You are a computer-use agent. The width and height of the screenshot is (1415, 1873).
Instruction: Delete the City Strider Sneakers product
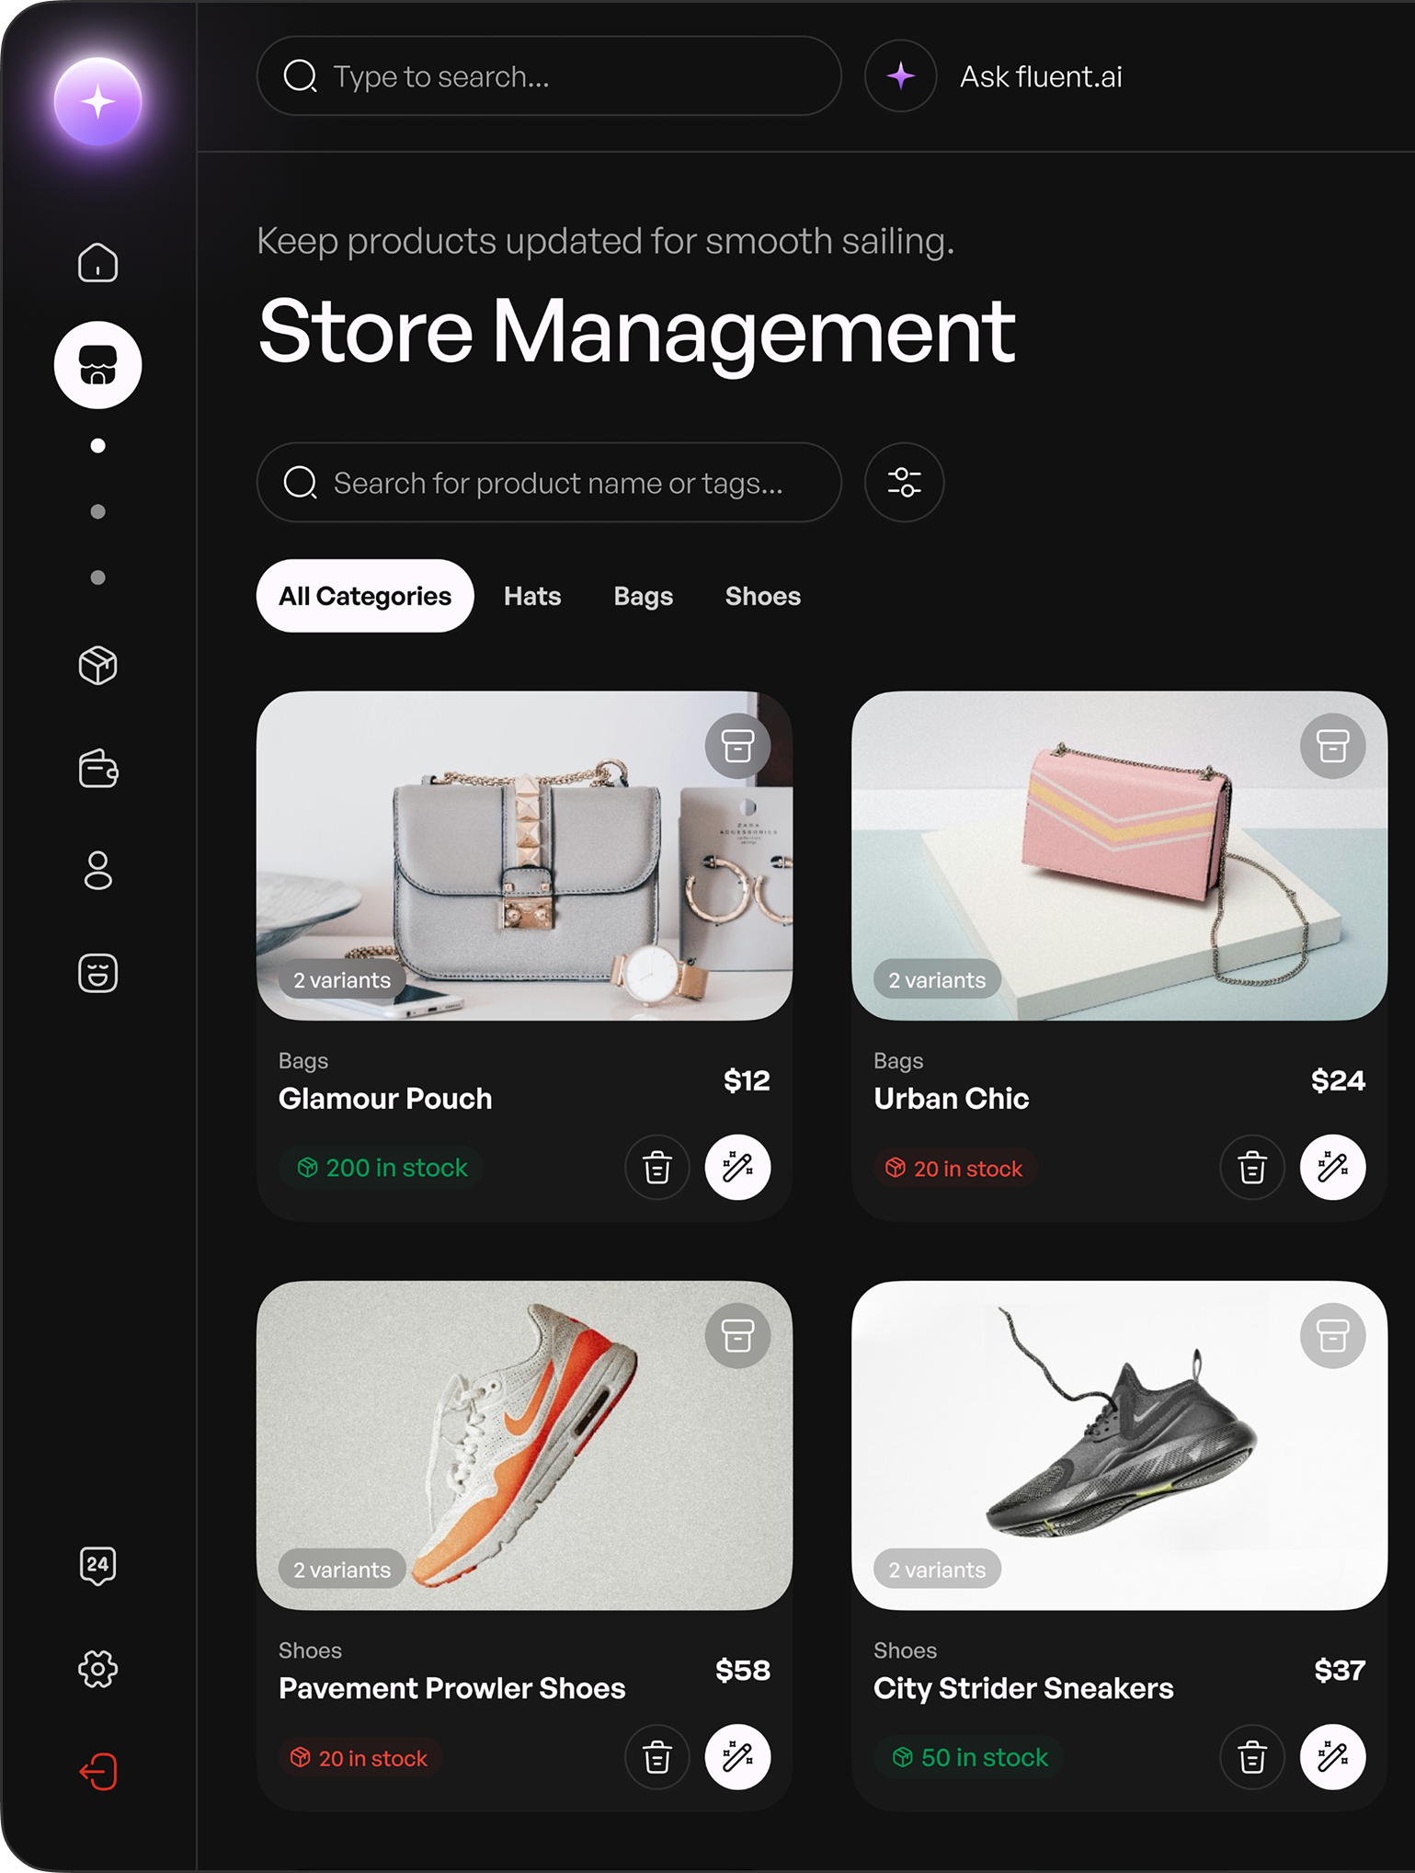tap(1251, 1757)
